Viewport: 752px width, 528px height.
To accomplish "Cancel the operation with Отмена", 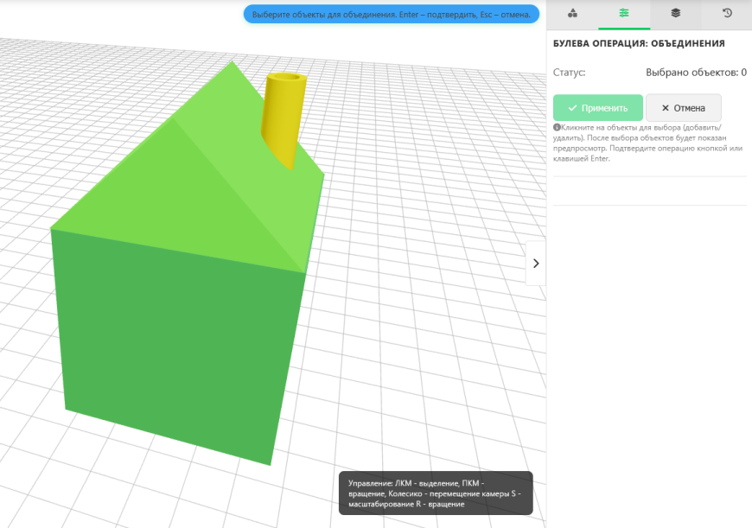I will point(684,107).
